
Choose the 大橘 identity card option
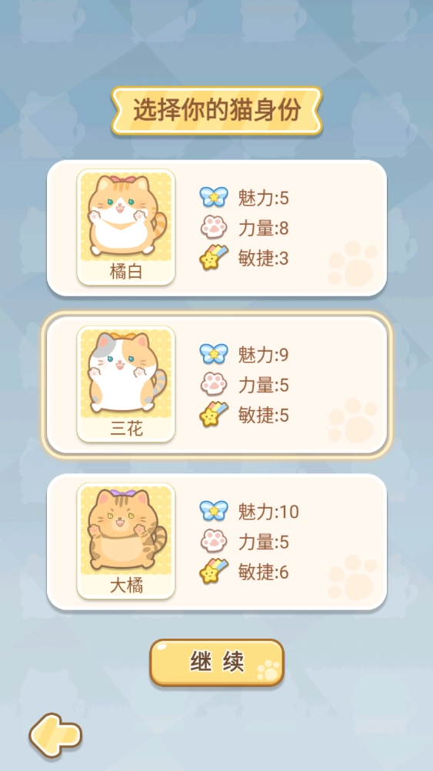point(217,542)
